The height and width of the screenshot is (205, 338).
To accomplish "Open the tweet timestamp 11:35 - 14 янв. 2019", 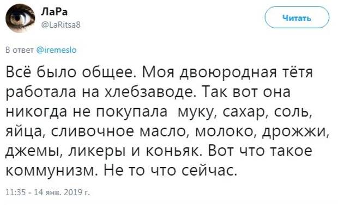I will click(47, 192).
